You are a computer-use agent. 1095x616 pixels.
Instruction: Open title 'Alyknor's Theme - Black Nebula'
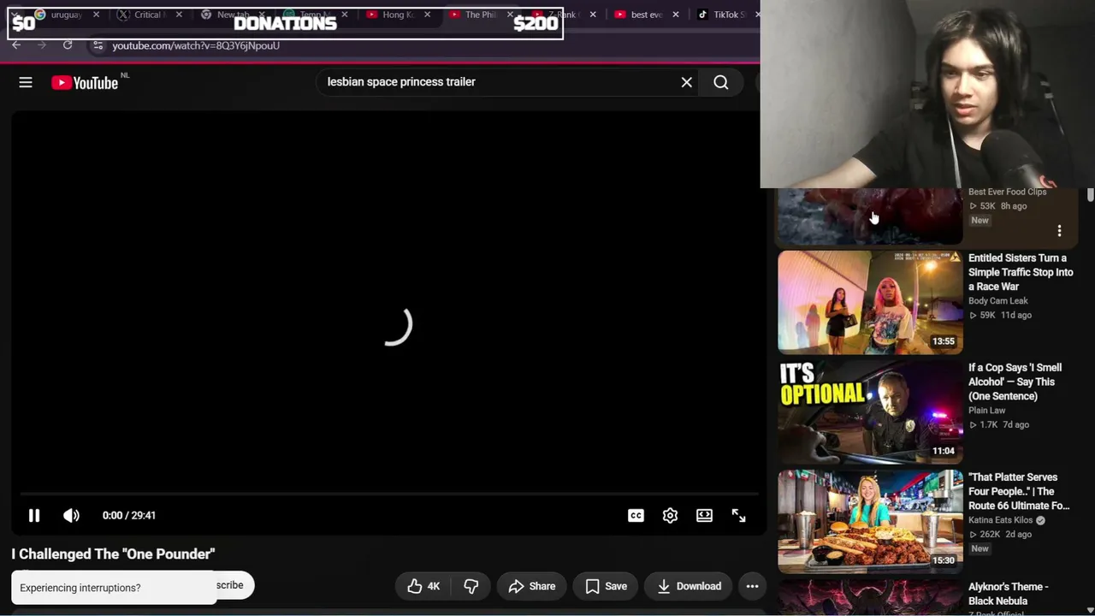click(x=1009, y=594)
